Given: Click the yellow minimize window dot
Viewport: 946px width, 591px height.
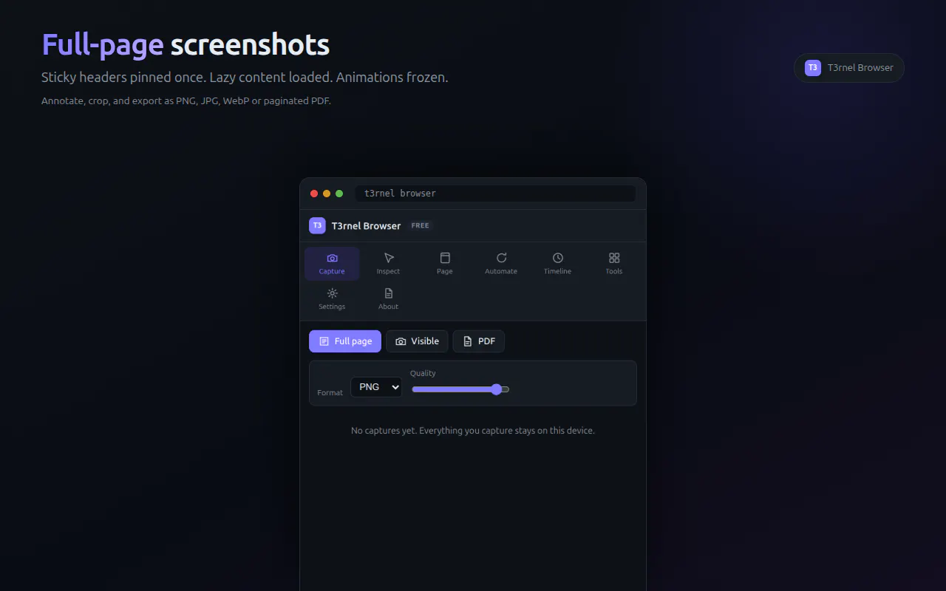Looking at the screenshot, I should pyautogui.click(x=327, y=194).
